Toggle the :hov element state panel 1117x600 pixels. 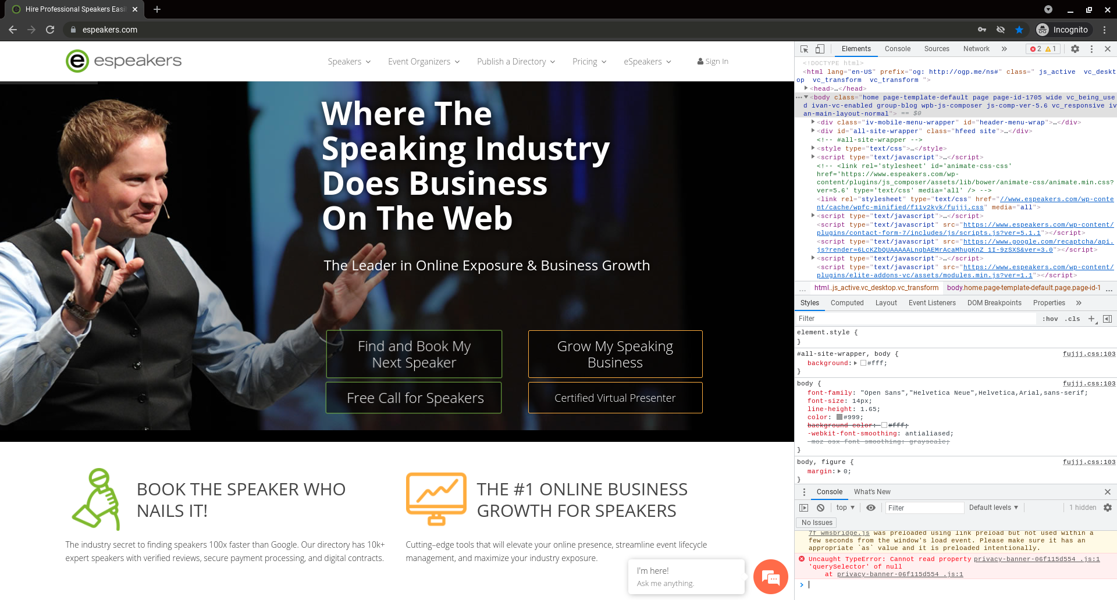click(x=1050, y=319)
